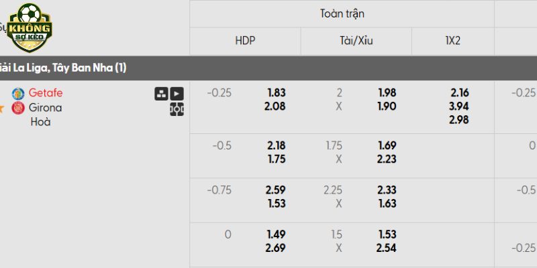Open the Girona team name link
Image resolution: width=537 pixels, height=268 pixels.
click(x=46, y=108)
